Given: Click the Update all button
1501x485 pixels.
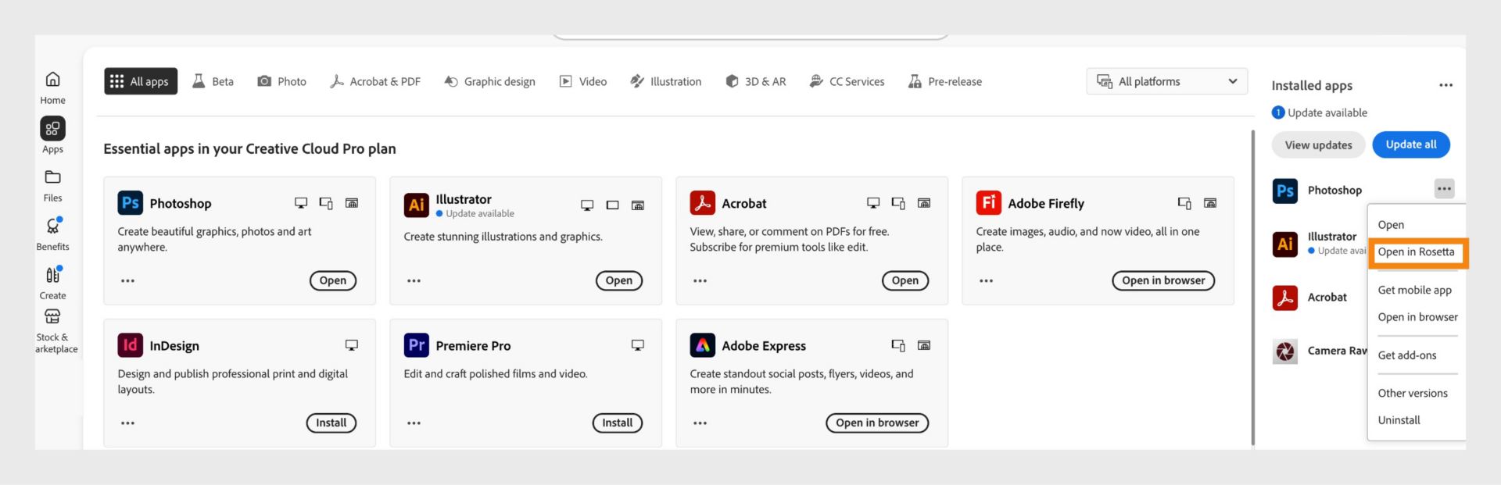Looking at the screenshot, I should click(1411, 144).
